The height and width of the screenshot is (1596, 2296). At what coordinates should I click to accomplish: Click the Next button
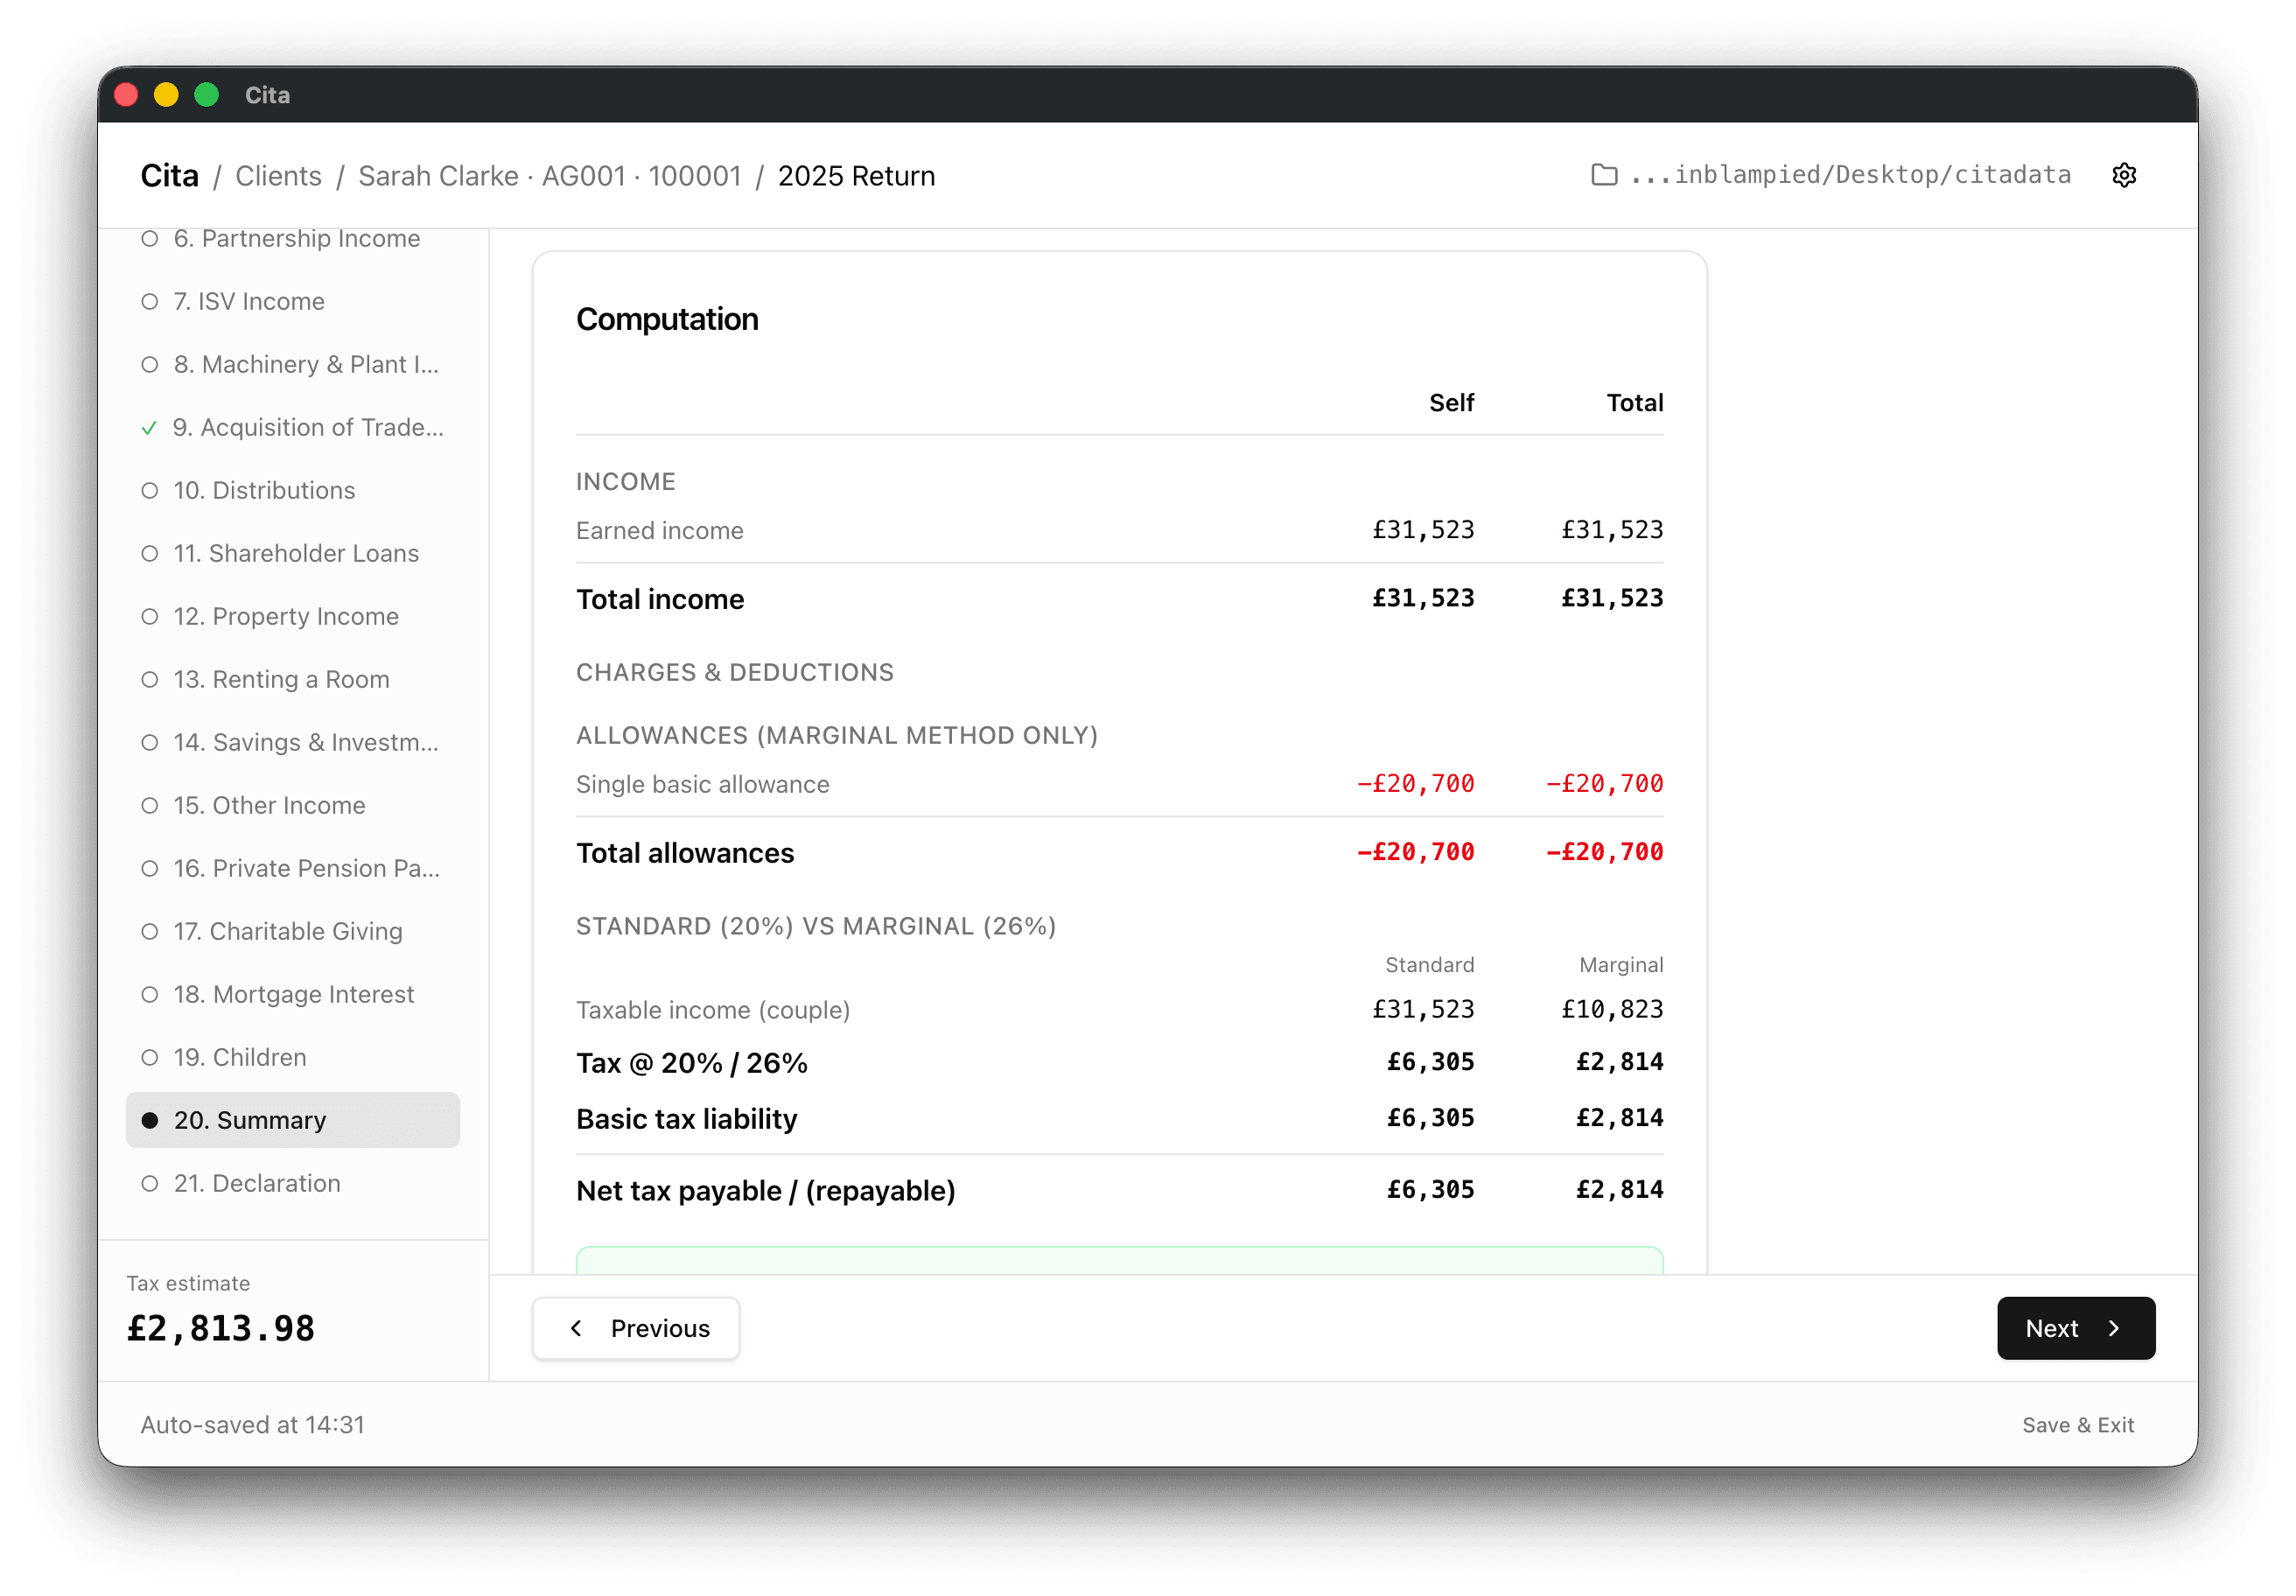[2075, 1328]
